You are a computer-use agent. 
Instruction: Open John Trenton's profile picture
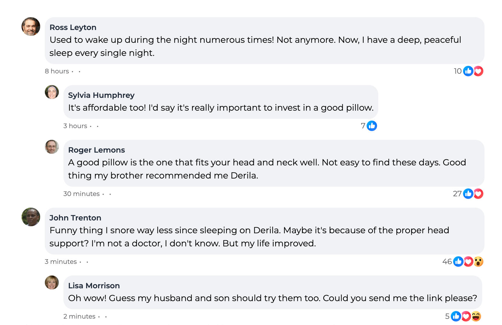pyautogui.click(x=31, y=217)
